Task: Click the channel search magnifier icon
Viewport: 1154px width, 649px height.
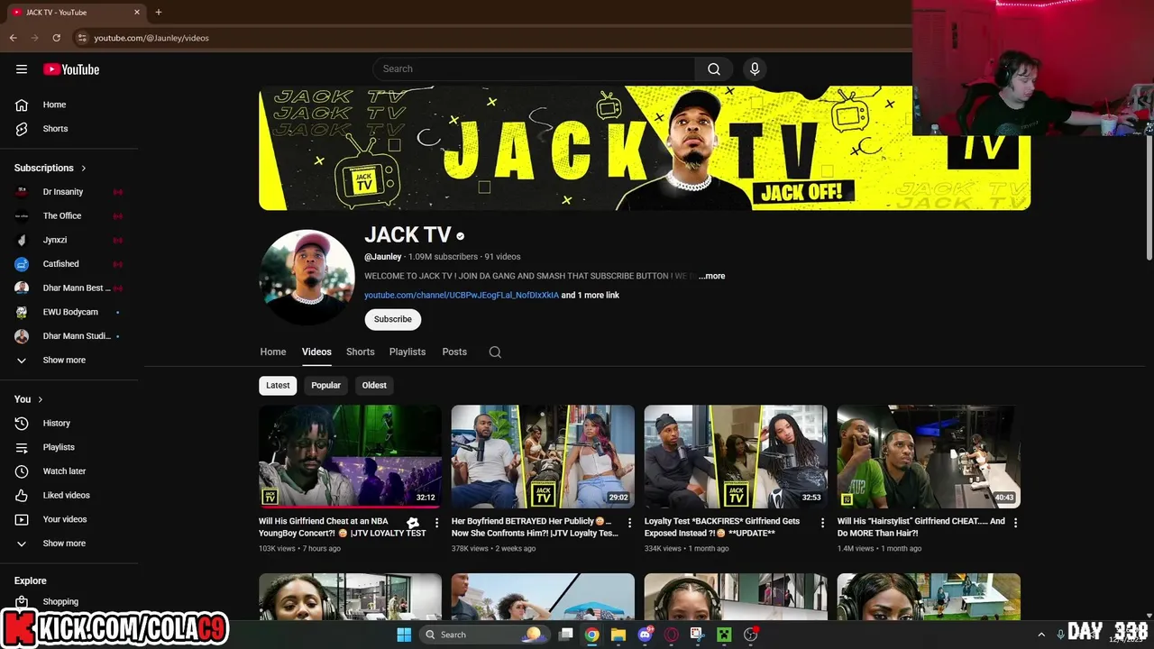Action: [x=495, y=352]
